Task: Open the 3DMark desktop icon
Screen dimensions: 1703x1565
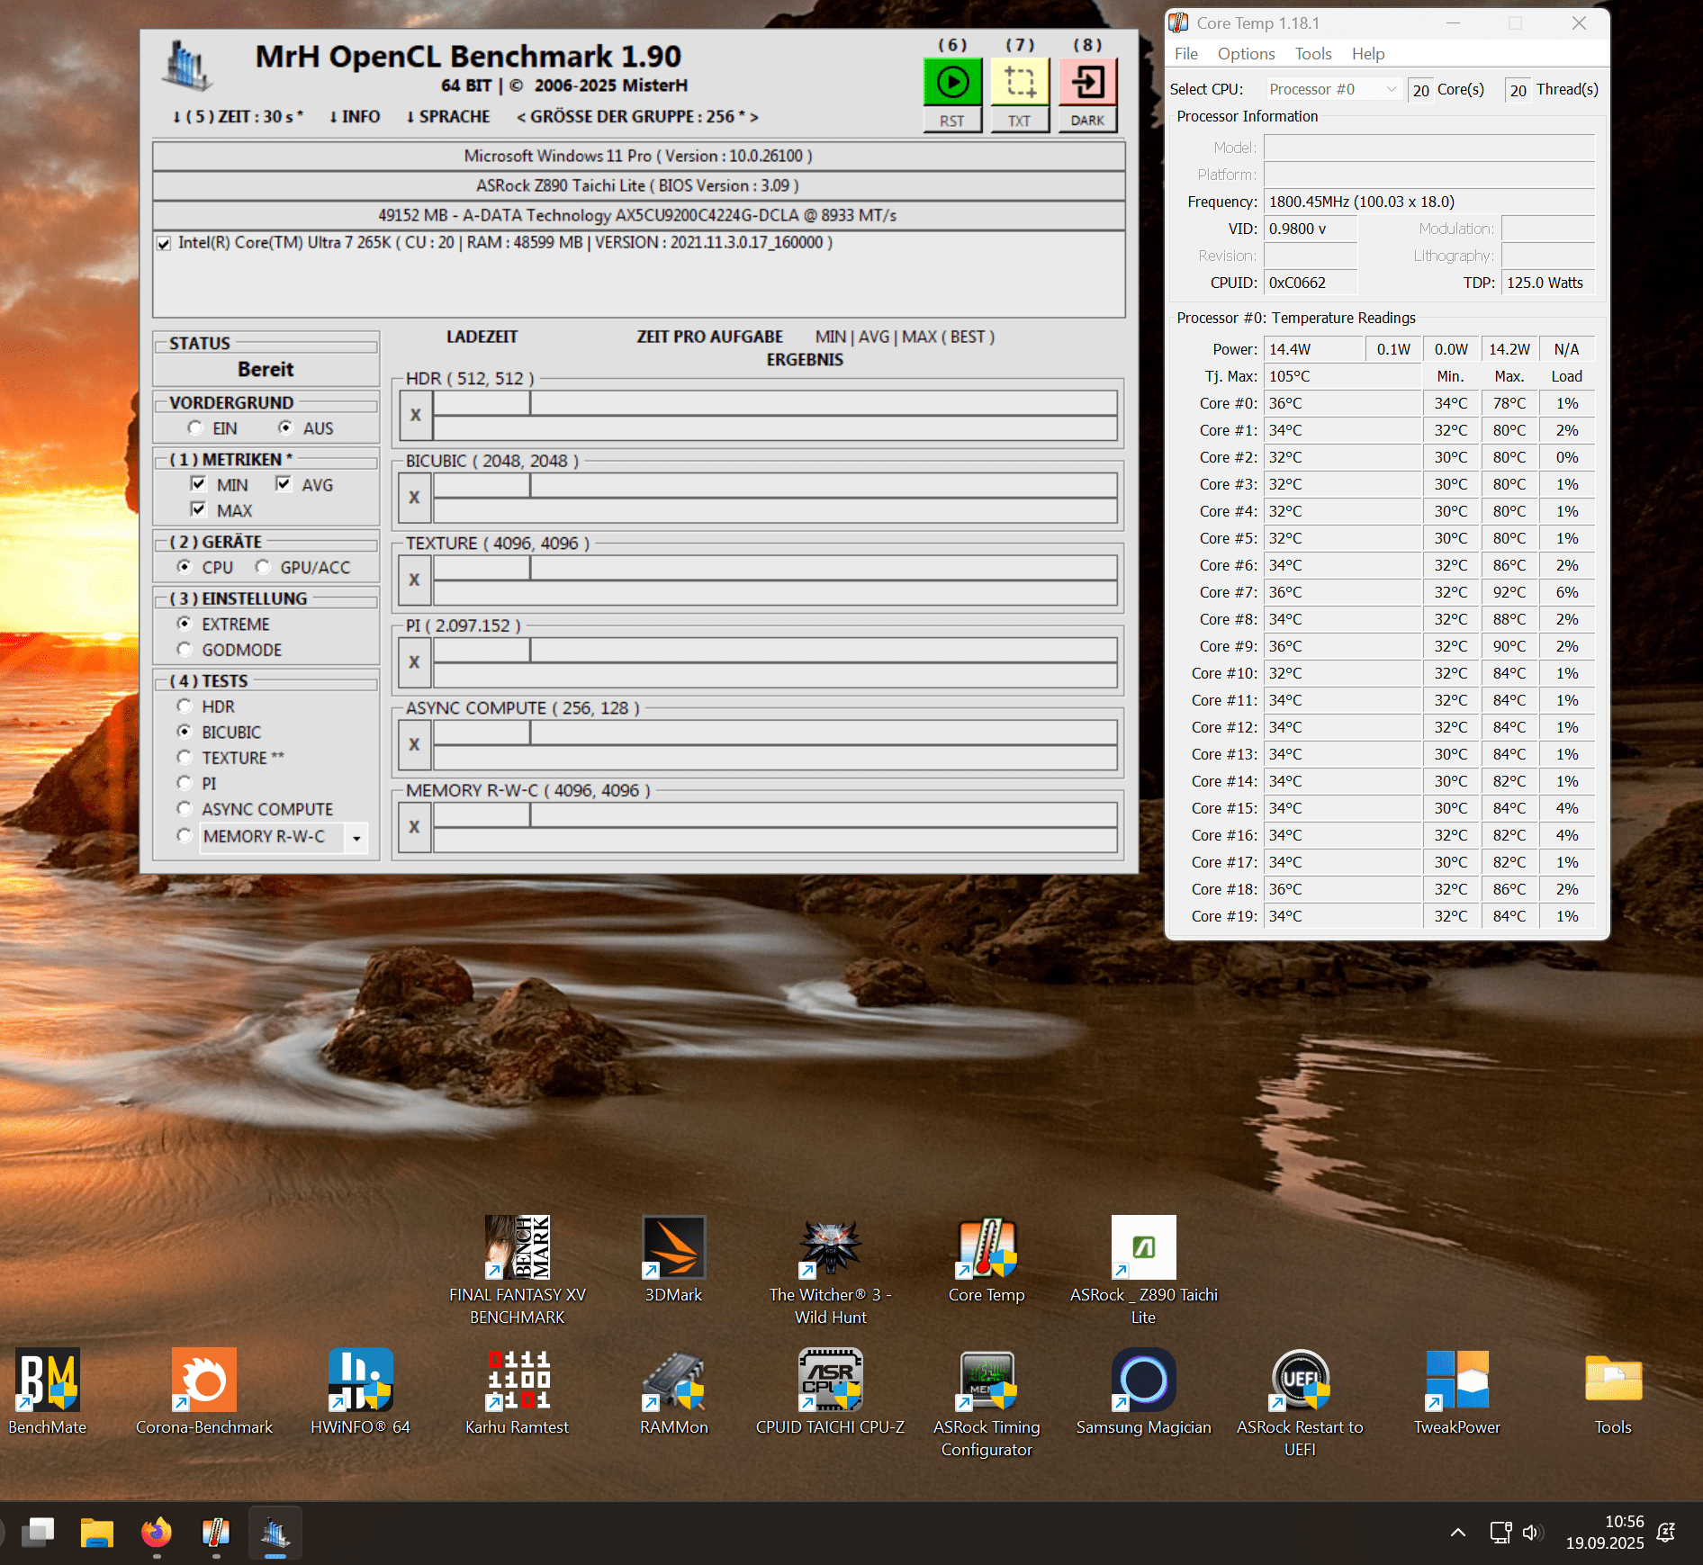Action: (x=673, y=1248)
